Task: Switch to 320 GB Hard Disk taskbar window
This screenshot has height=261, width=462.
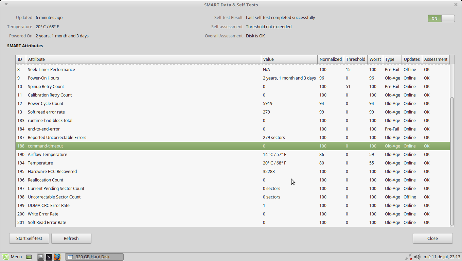Action: (x=94, y=257)
